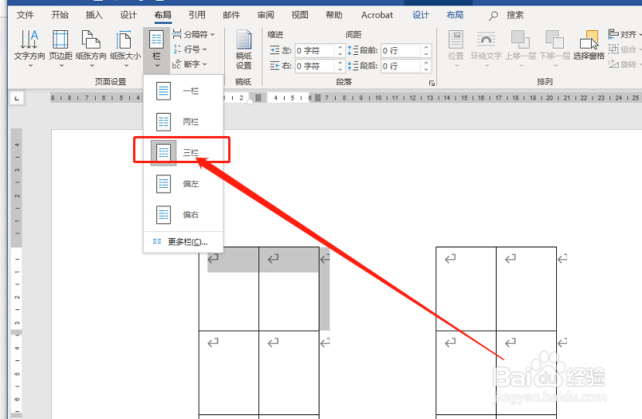The image size is (642, 419).
Task: Switch to the 审阅 review tab
Action: tap(266, 15)
